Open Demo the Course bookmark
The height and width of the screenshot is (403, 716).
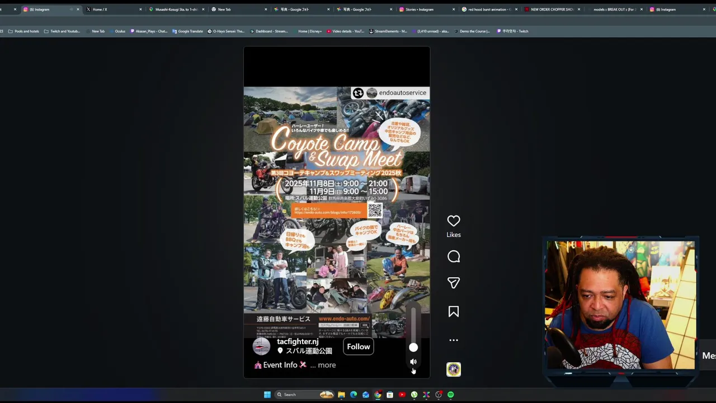click(x=472, y=31)
